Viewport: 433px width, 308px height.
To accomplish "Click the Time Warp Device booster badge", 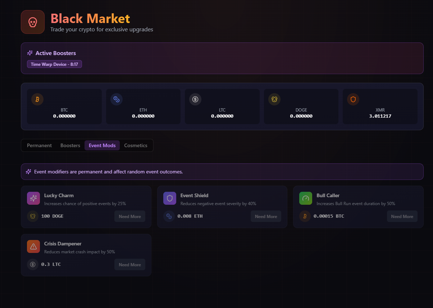I will click(54, 64).
